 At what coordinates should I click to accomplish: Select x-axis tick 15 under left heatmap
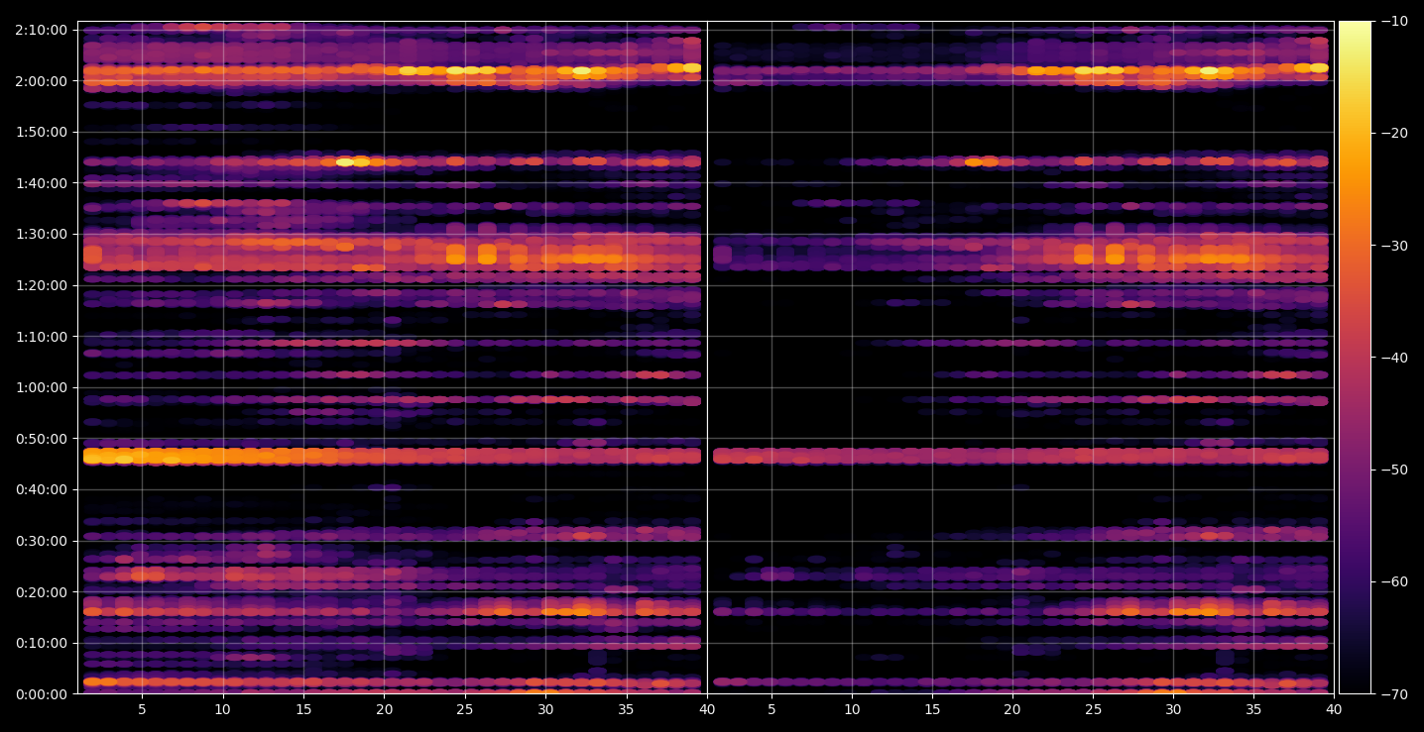click(x=303, y=710)
